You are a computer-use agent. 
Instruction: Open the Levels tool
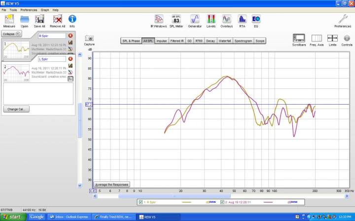click(211, 21)
